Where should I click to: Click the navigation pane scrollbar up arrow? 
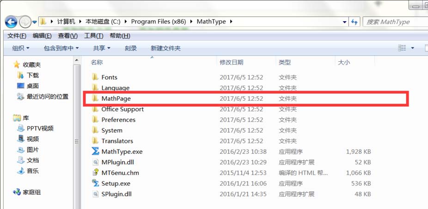tap(77, 60)
